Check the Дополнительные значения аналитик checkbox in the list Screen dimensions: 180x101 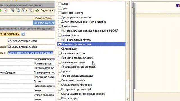pos(59,22)
